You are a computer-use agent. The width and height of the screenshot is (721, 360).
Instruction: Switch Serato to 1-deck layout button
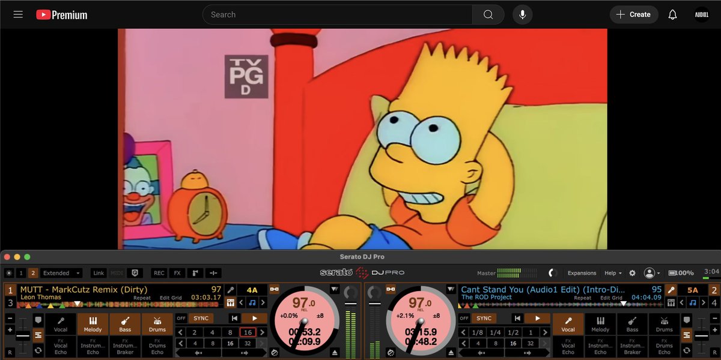point(21,273)
